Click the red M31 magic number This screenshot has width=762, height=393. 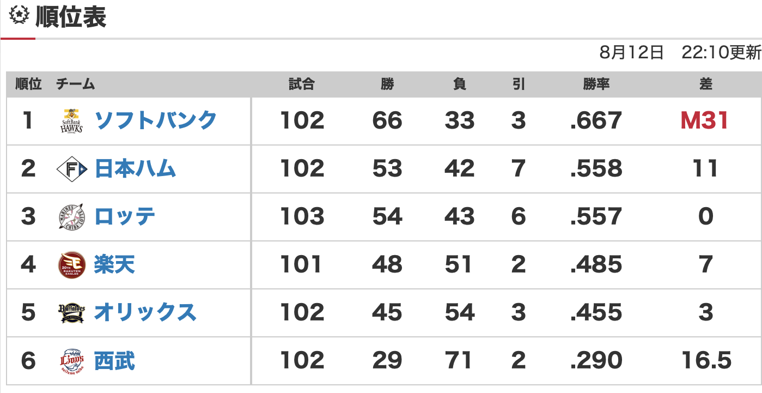coord(705,120)
